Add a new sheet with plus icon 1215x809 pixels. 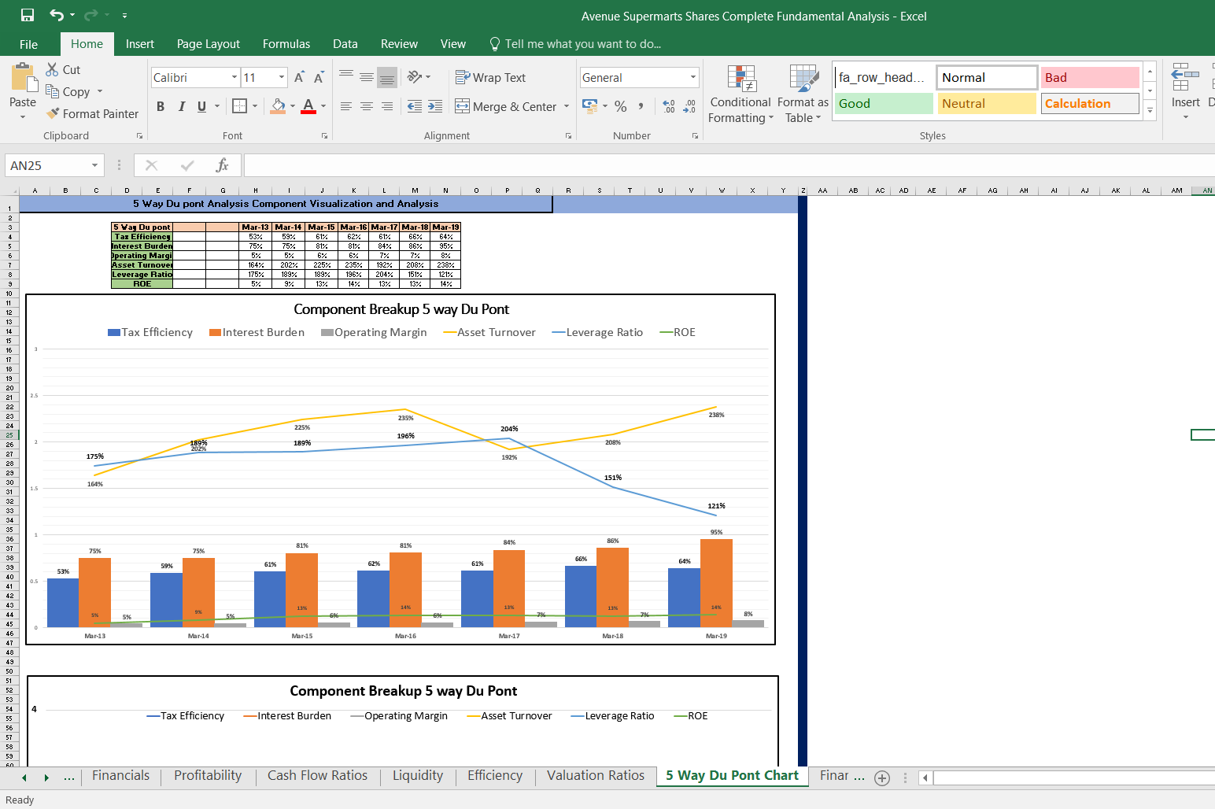point(882,778)
